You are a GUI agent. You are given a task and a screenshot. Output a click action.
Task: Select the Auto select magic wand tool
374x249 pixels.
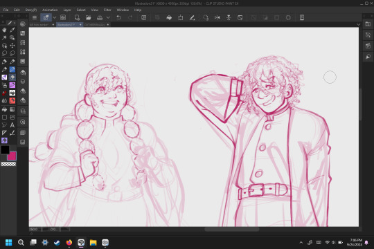click(x=4, y=37)
